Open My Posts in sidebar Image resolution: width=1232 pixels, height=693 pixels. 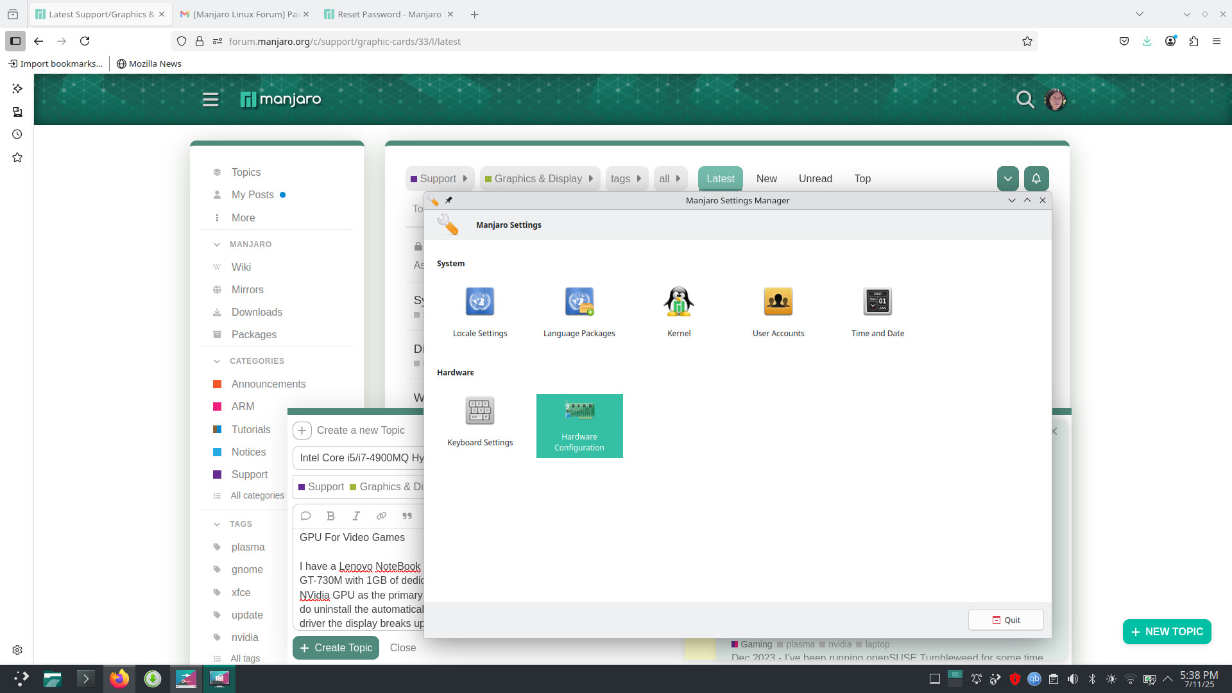[x=252, y=194]
